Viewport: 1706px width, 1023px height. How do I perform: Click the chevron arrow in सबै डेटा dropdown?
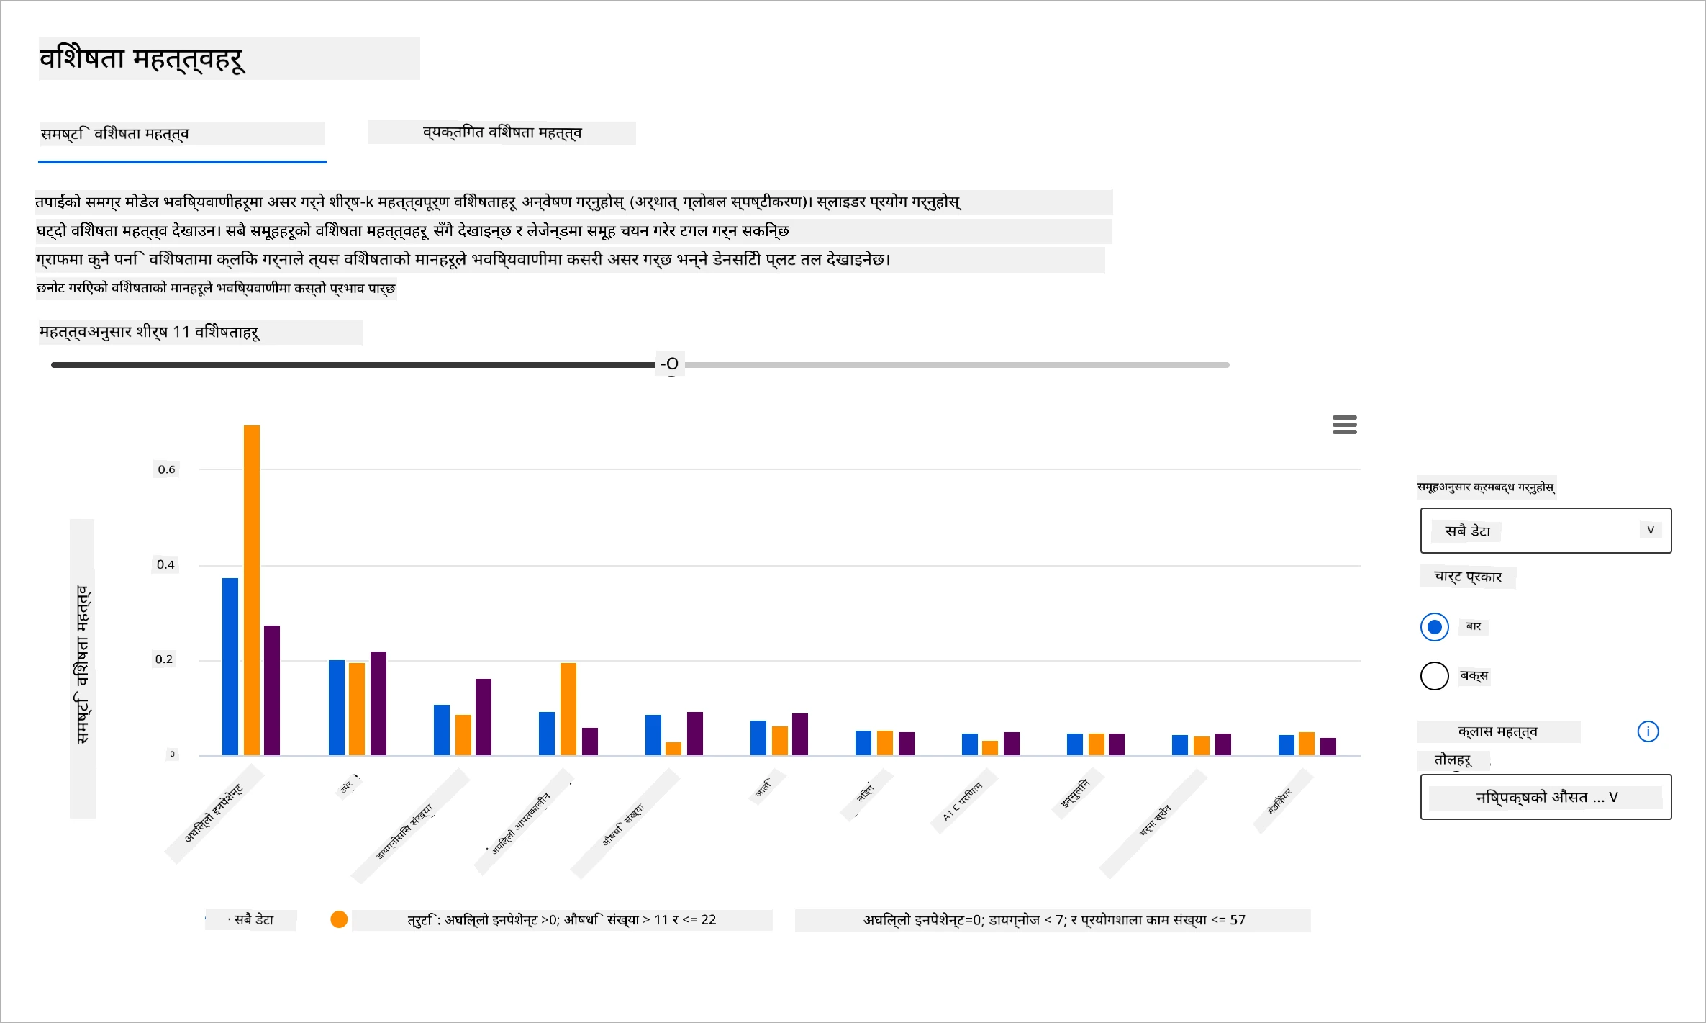(1651, 530)
